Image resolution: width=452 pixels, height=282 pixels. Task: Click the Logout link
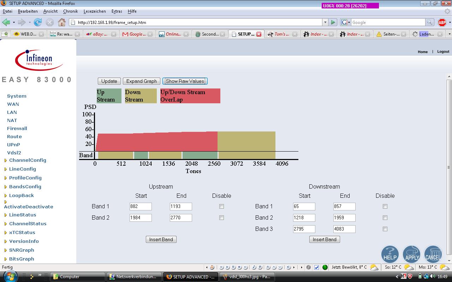(443, 51)
